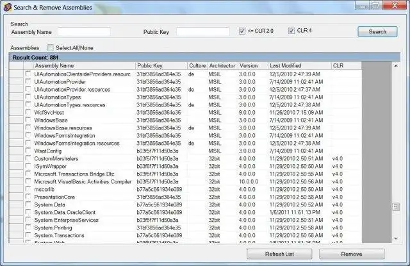Check the PresentationCore row checkbox
Screen dimensions: 410x266
pos(28,197)
